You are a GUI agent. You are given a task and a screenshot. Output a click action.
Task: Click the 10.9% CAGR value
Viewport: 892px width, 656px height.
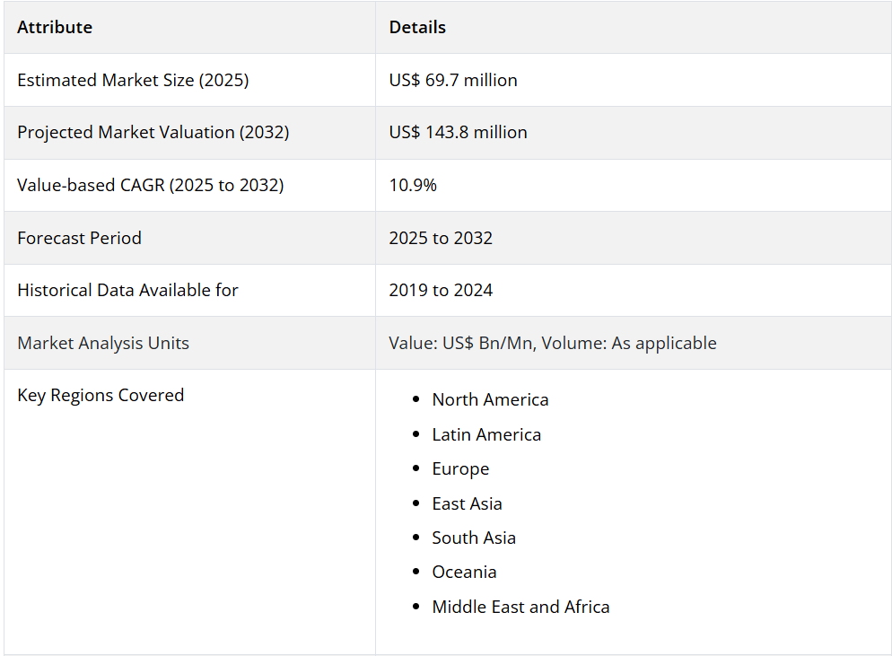(413, 186)
